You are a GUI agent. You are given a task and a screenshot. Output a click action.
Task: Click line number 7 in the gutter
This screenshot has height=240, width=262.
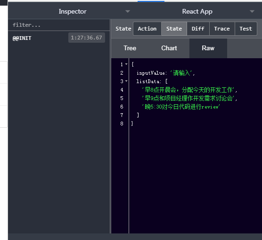point(122,115)
